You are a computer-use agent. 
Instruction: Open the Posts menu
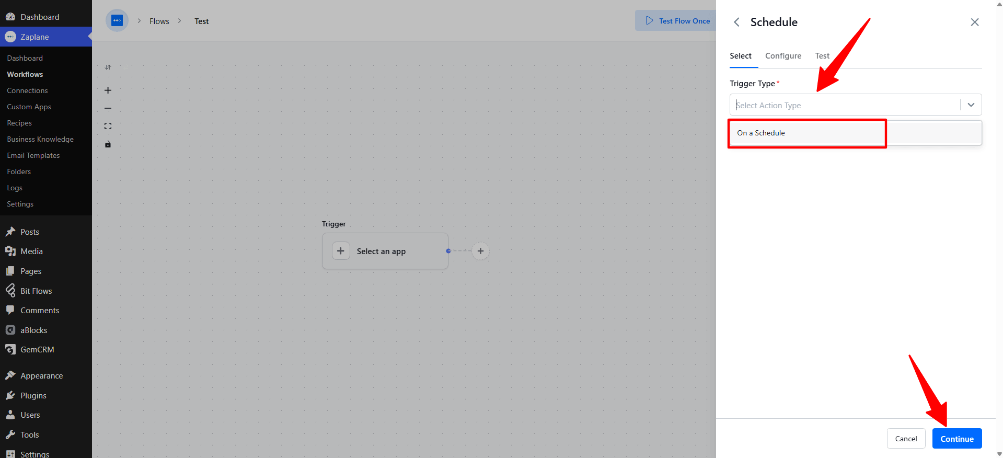tap(46, 232)
